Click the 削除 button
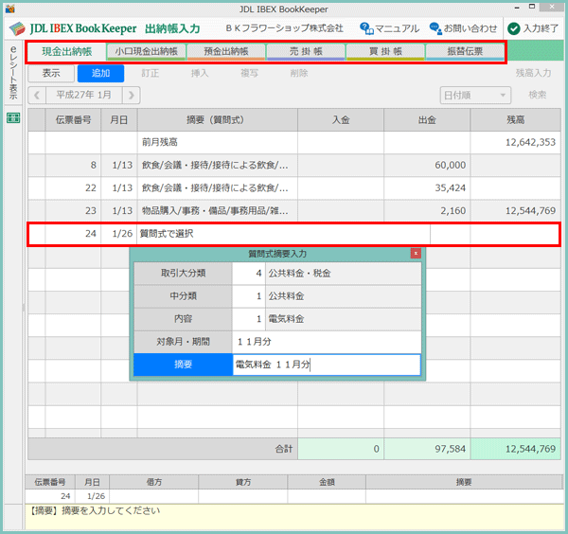568x534 pixels. [299, 73]
